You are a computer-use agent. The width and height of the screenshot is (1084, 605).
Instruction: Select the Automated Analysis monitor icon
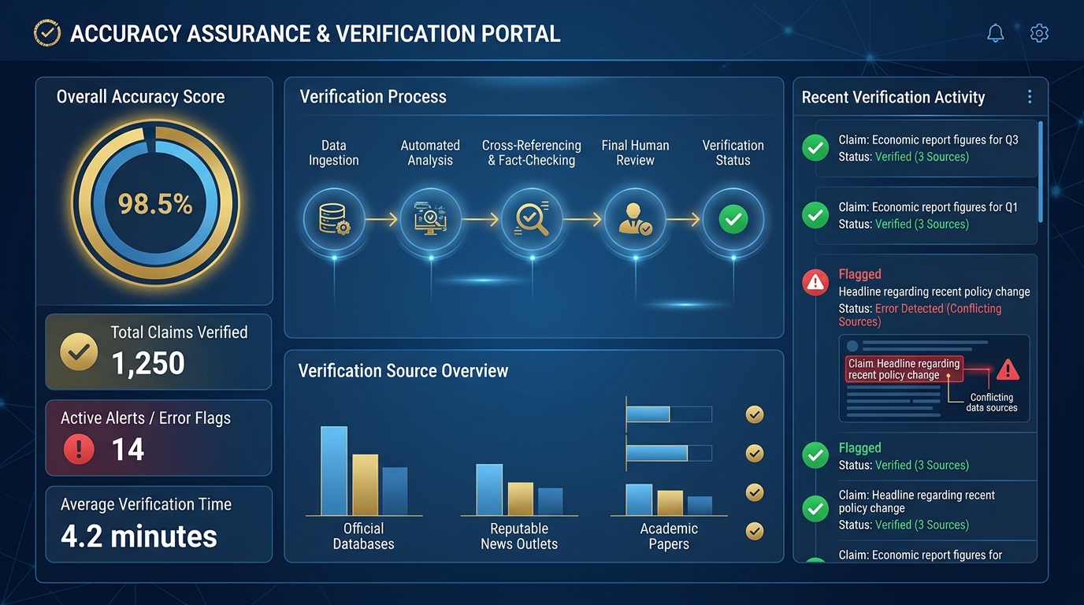coord(430,218)
